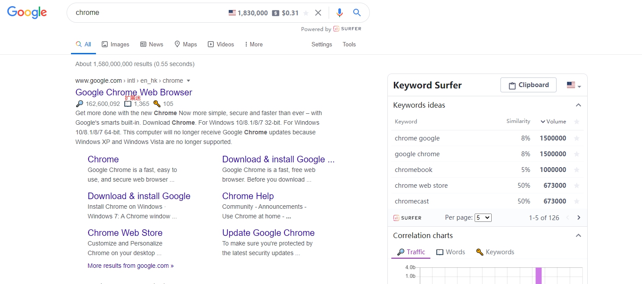Expand the breadcrumb arrow after the chrome URL
The width and height of the screenshot is (642, 284).
[188, 81]
